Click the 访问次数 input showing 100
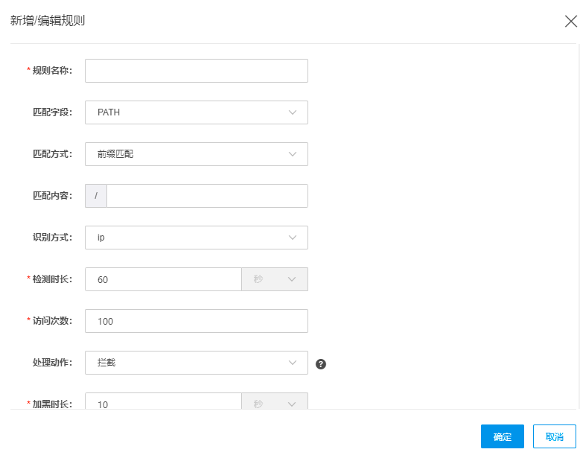This screenshot has width=580, height=458. tap(197, 321)
